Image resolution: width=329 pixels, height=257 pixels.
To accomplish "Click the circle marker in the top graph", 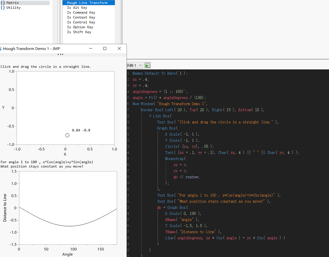I will click(x=67, y=135).
